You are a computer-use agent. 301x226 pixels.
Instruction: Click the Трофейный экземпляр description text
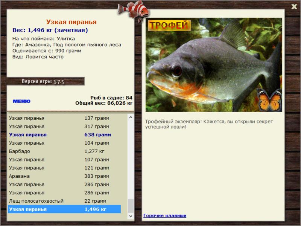209,124
